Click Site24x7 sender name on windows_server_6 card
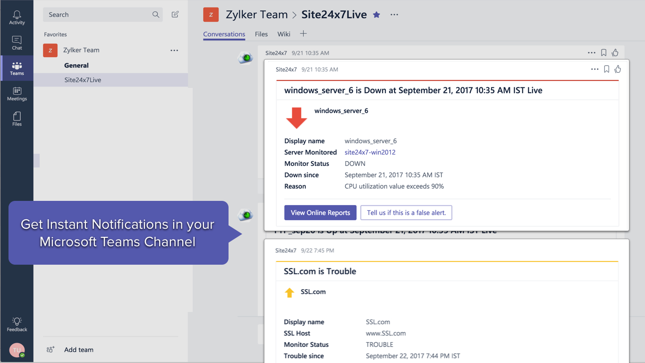This screenshot has height=363, width=645. 286,69
